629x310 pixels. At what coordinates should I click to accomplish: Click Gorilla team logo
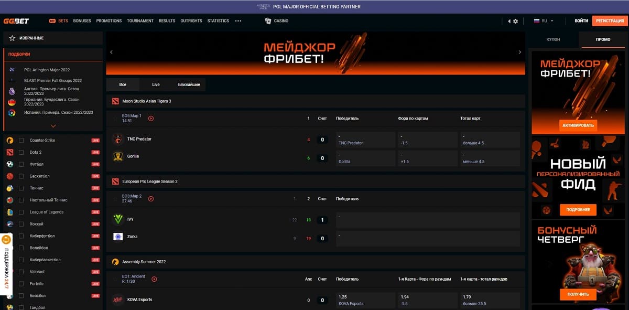tap(118, 156)
